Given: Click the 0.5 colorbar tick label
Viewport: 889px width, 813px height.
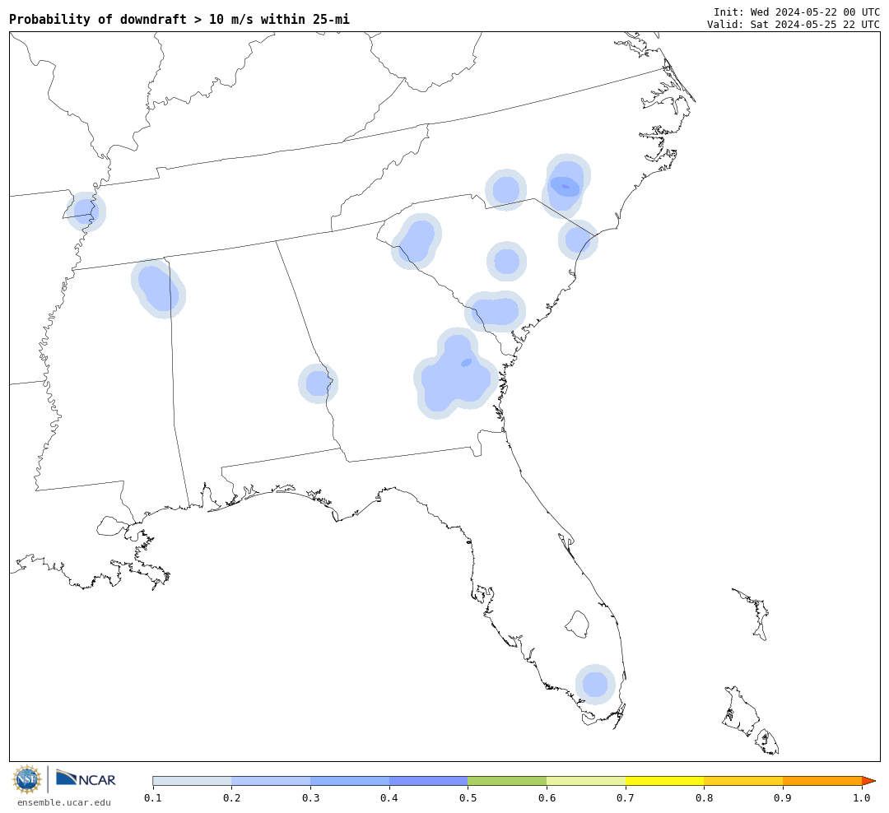Looking at the screenshot, I should 468,798.
